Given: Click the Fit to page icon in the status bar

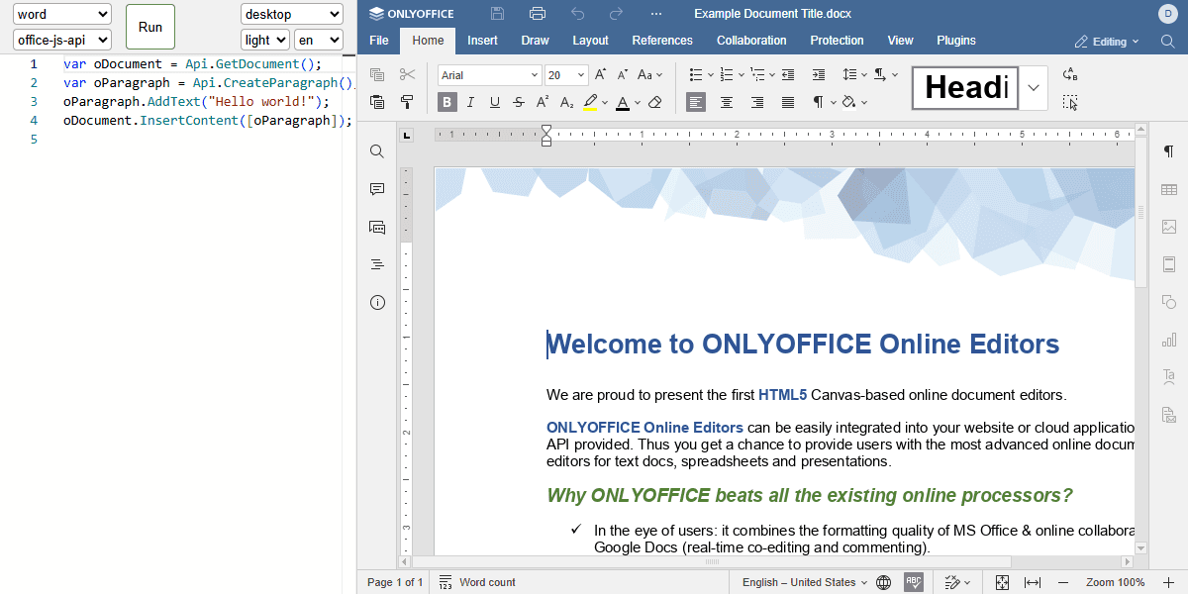Looking at the screenshot, I should [1002, 582].
